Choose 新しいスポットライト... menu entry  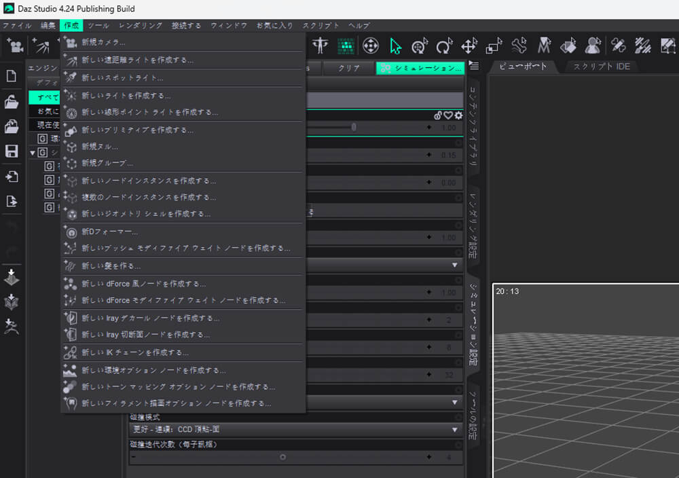183,77
